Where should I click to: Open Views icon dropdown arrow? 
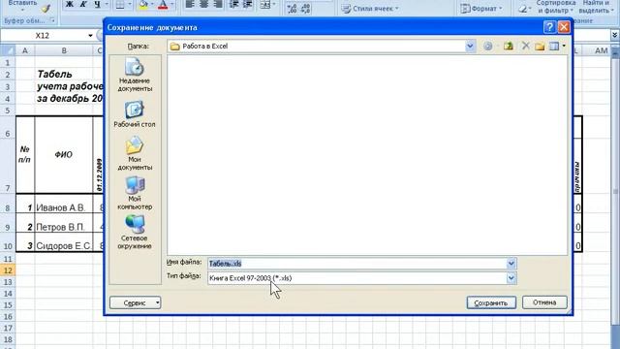564,46
